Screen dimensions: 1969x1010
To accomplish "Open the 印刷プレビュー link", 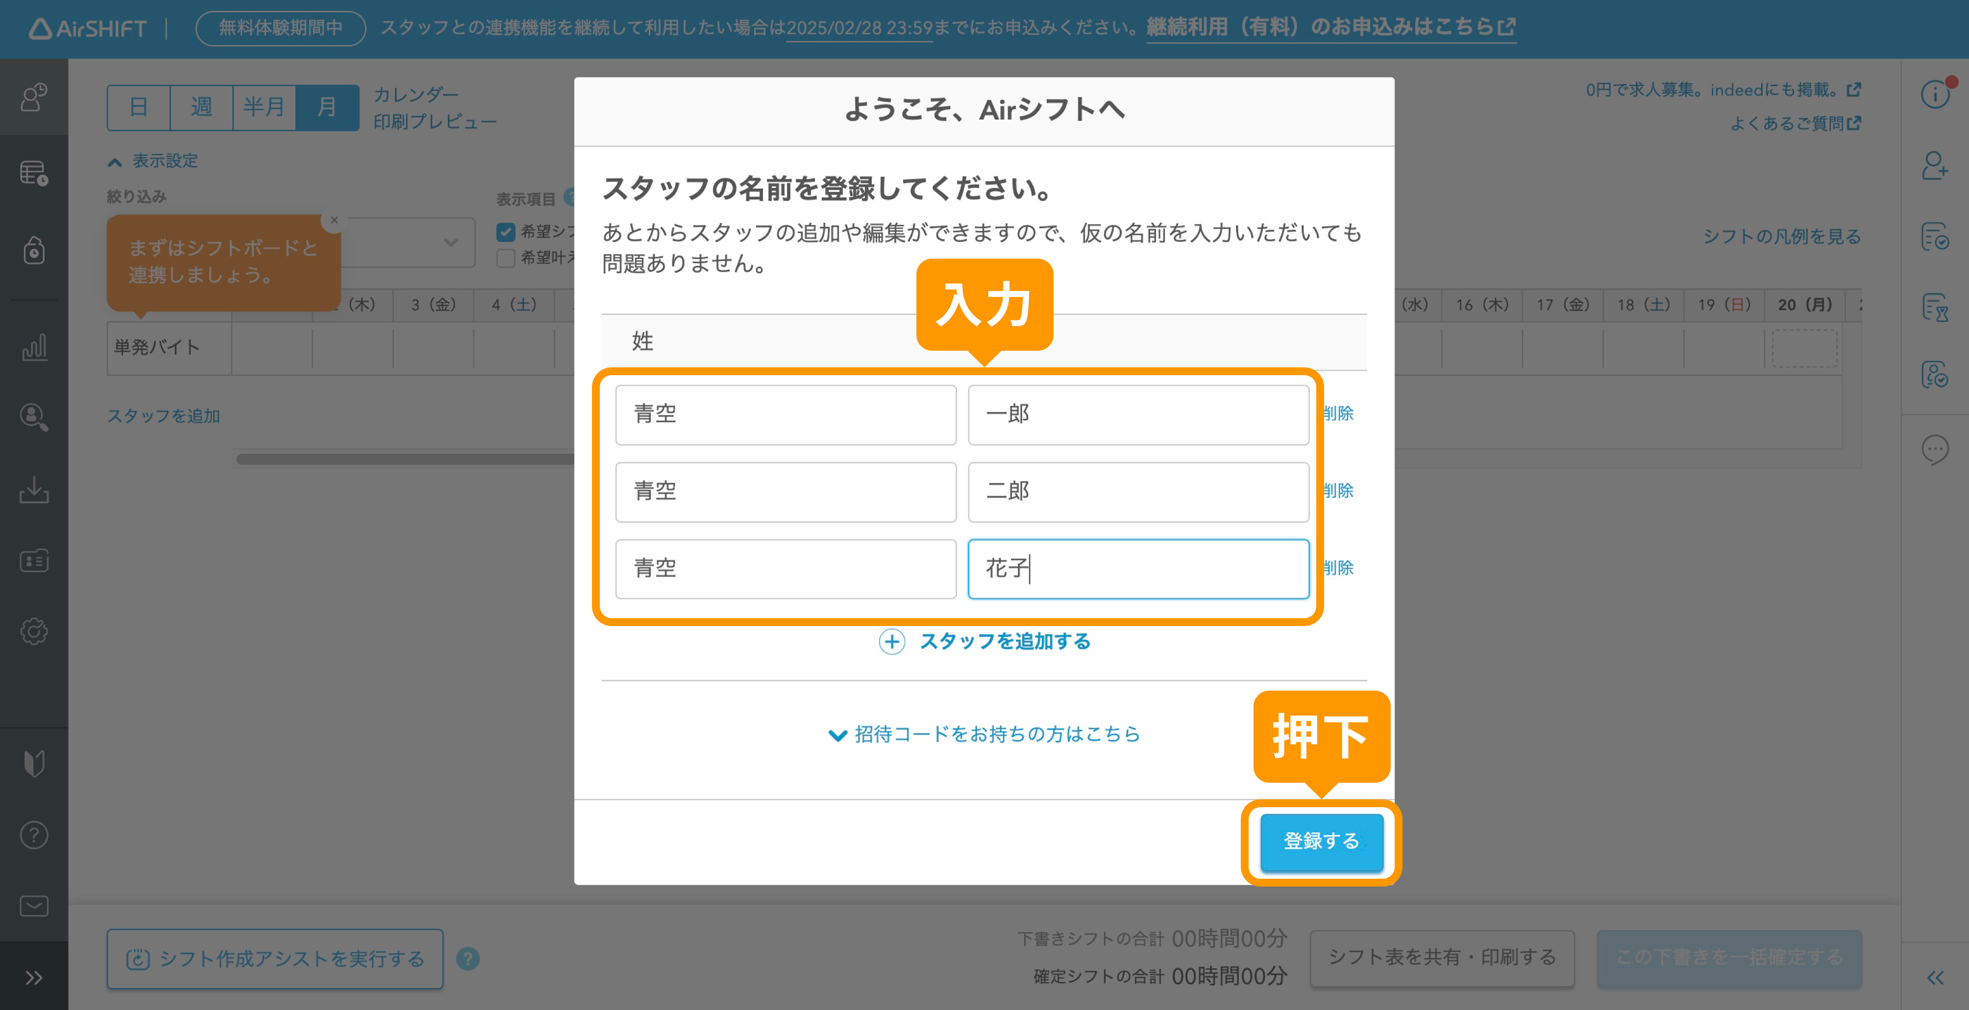I will pyautogui.click(x=435, y=122).
